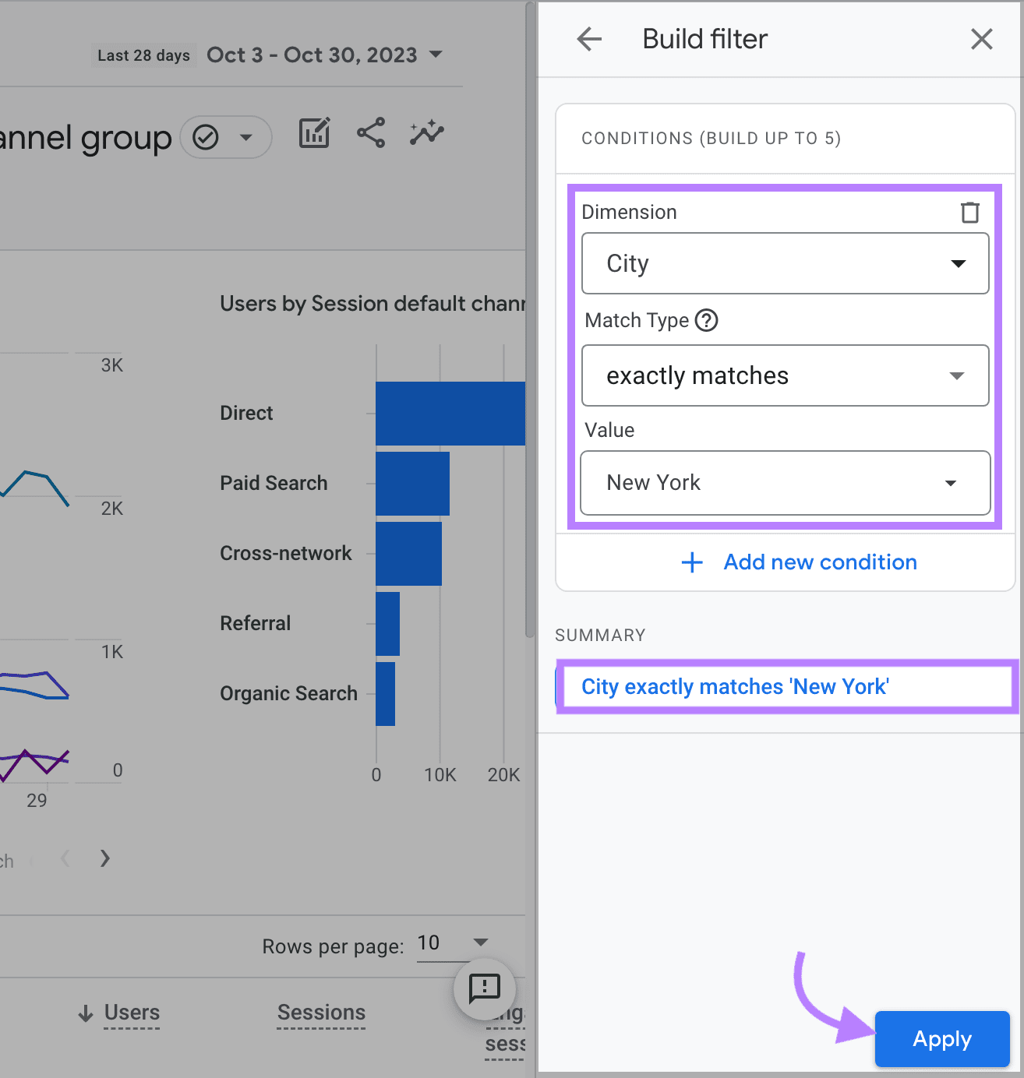Click the Sessions column header

tap(320, 1013)
